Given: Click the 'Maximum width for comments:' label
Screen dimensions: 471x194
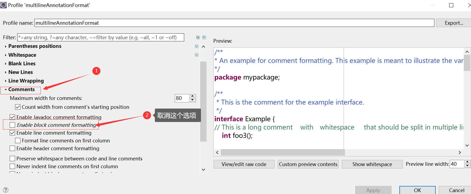Looking at the screenshot, I should pos(46,98).
